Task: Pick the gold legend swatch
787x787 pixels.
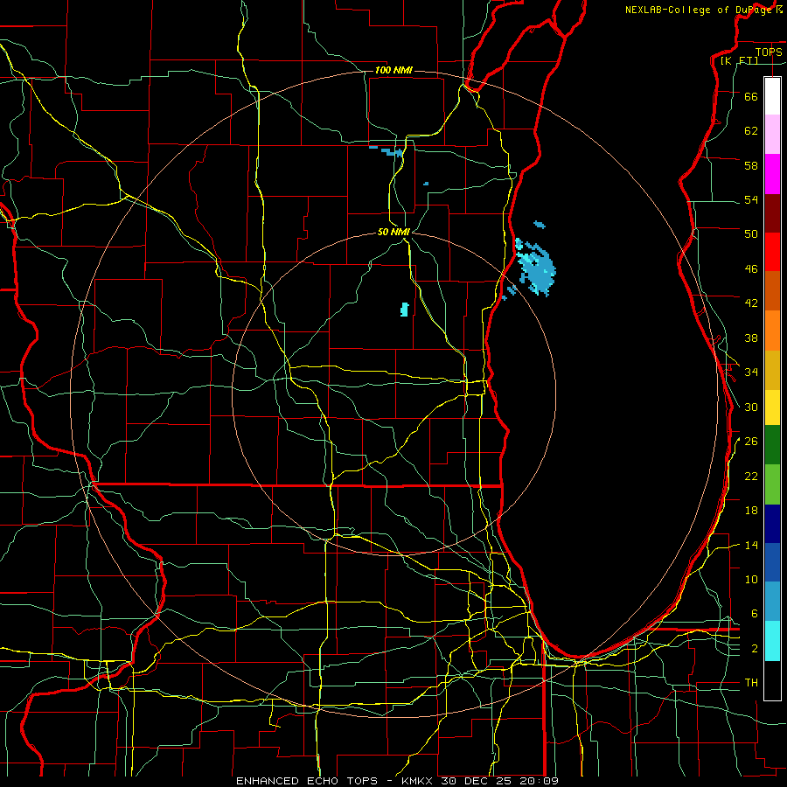Action: pos(772,371)
